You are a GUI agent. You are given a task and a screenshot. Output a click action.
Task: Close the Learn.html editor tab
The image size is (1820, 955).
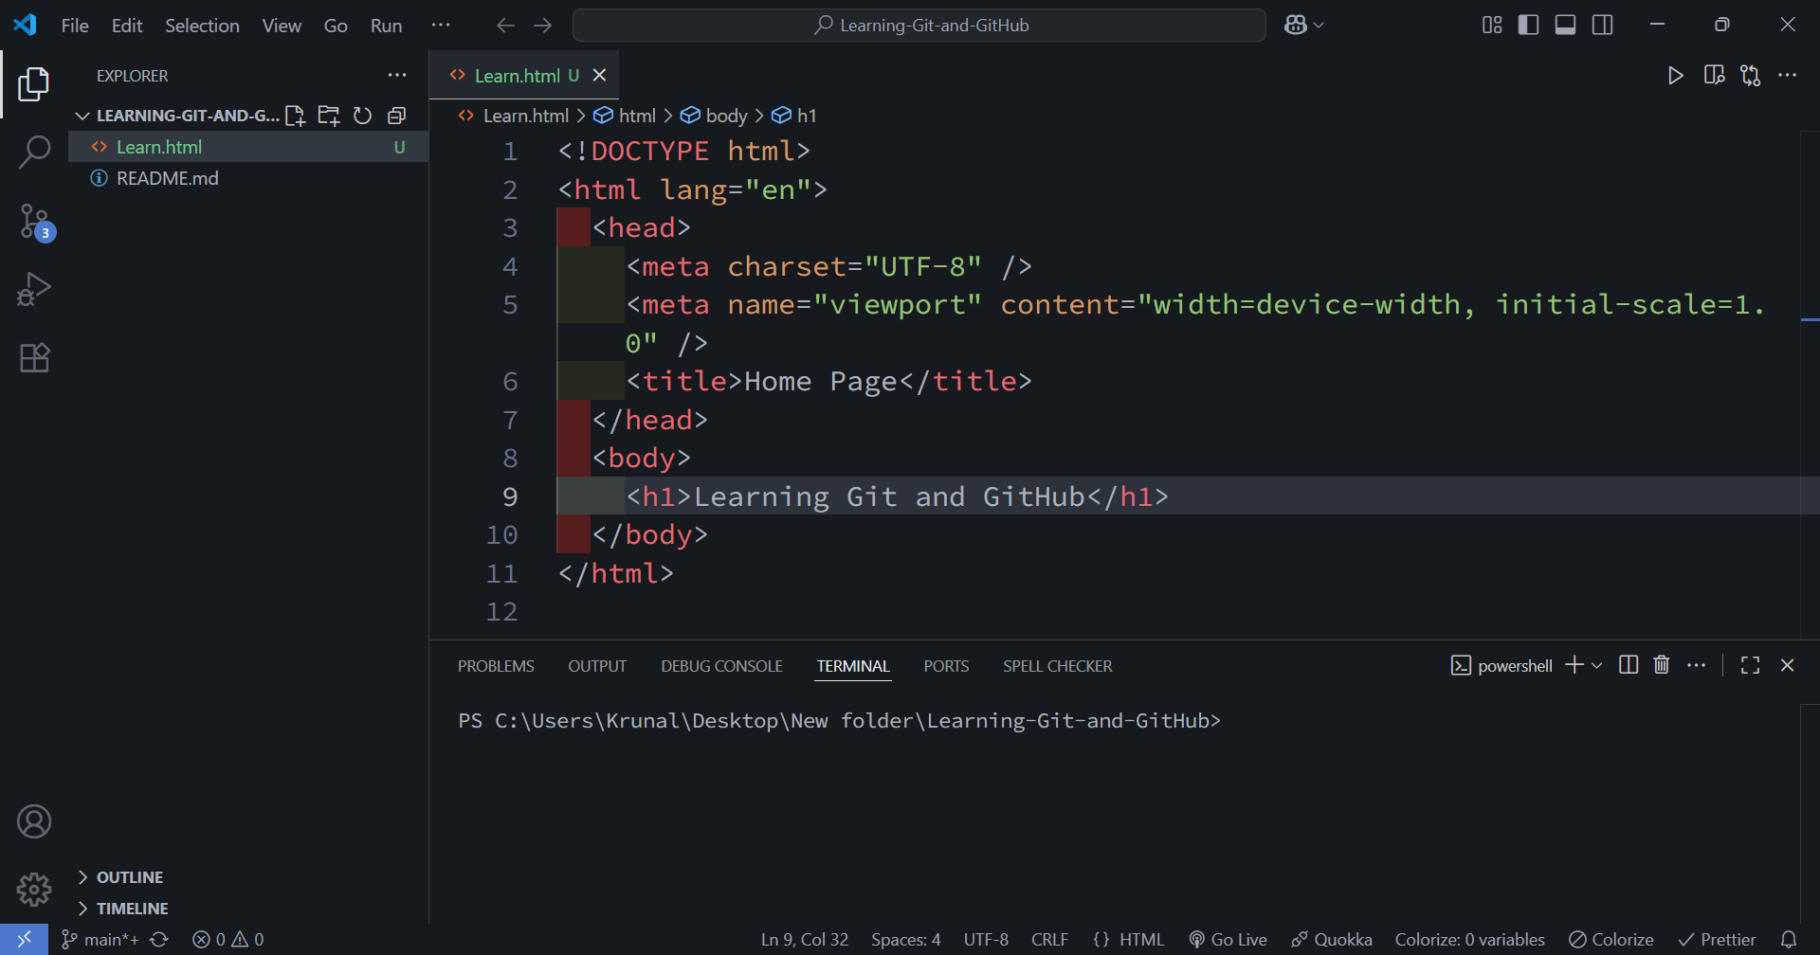pos(599,76)
